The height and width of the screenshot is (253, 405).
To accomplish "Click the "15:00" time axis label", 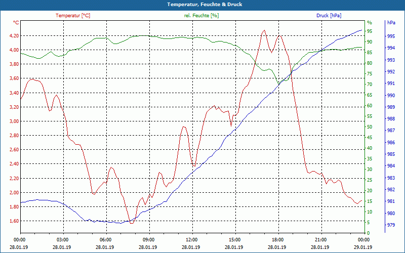I will [x=234, y=240].
